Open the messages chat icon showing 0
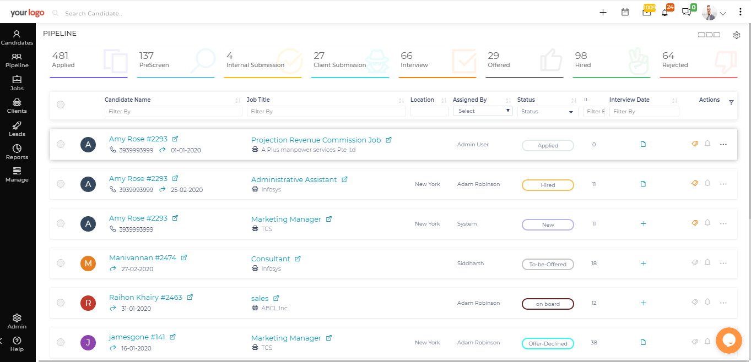The height and width of the screenshot is (362, 751). (687, 12)
